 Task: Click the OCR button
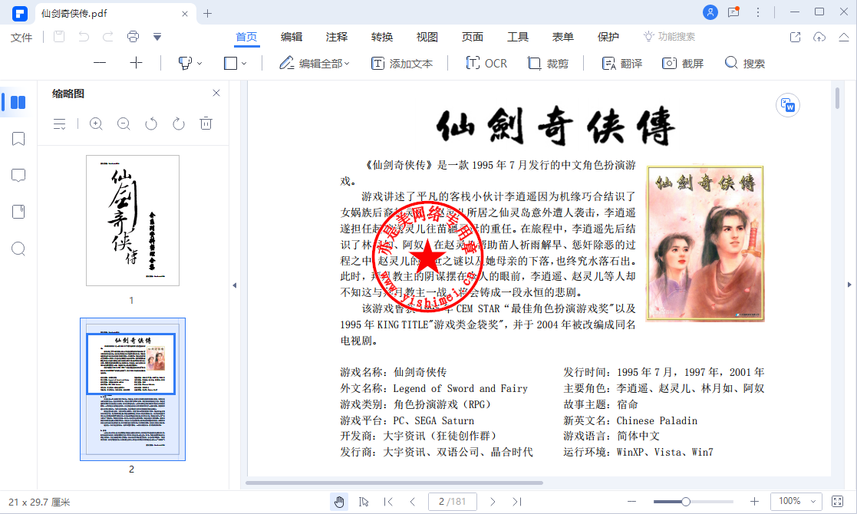pyautogui.click(x=486, y=64)
